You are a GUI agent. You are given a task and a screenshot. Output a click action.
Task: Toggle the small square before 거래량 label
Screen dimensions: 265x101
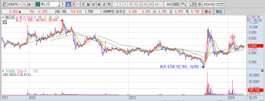point(3,71)
